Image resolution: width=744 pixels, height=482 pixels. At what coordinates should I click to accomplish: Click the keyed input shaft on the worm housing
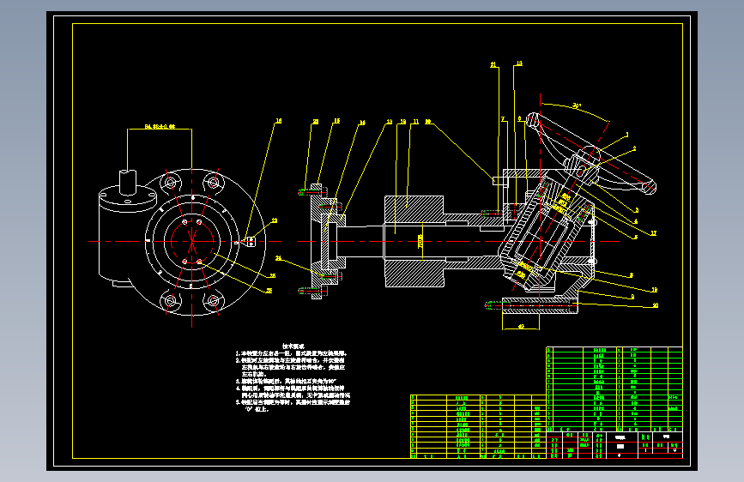pyautogui.click(x=128, y=182)
